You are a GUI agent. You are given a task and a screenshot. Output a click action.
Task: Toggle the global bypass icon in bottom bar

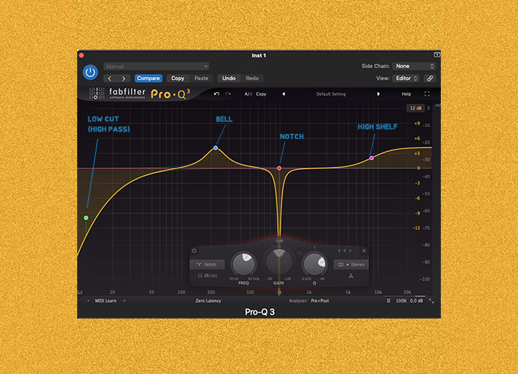[x=388, y=301]
